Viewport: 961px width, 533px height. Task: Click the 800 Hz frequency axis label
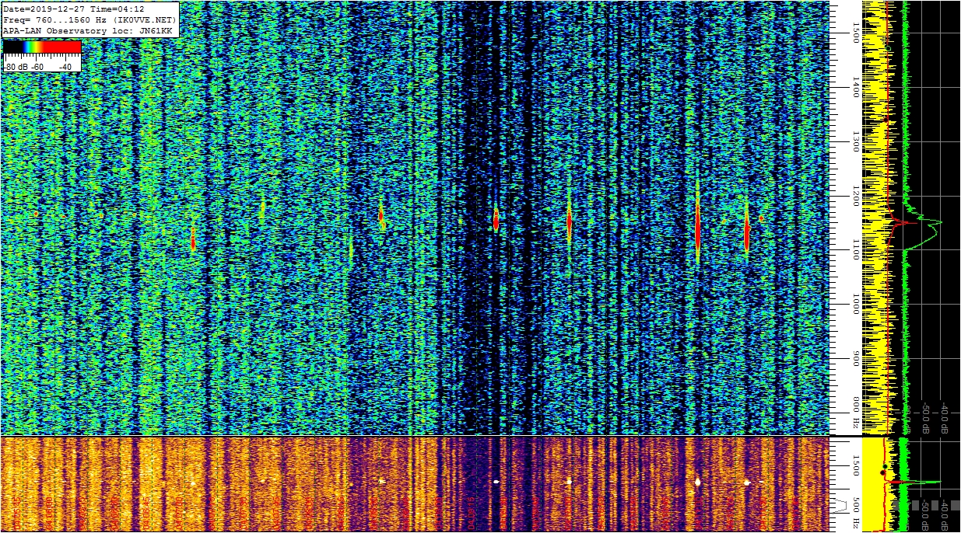point(855,412)
